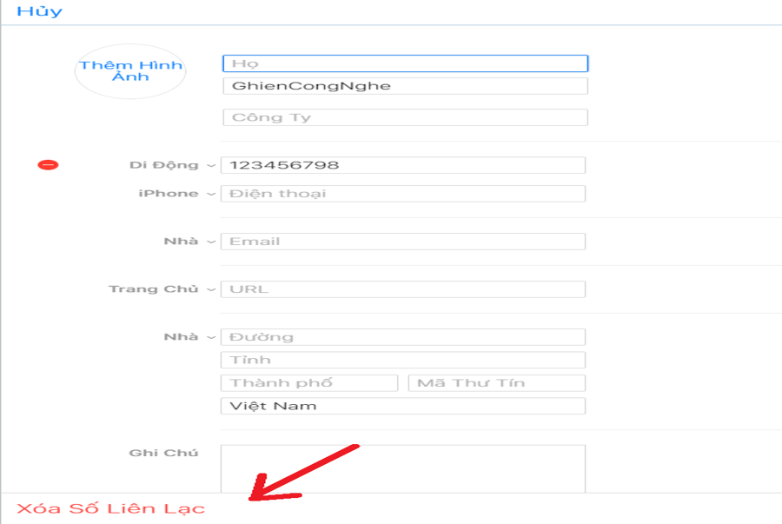
Task: Click the 123456798 phone number field
Action: [x=403, y=165]
